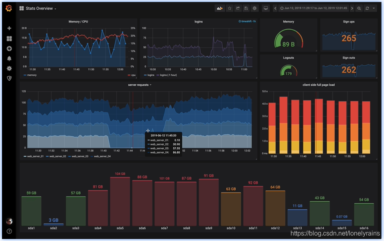This screenshot has height=241, width=384.
Task: Click the 89 B memory gauge
Action: point(289,39)
